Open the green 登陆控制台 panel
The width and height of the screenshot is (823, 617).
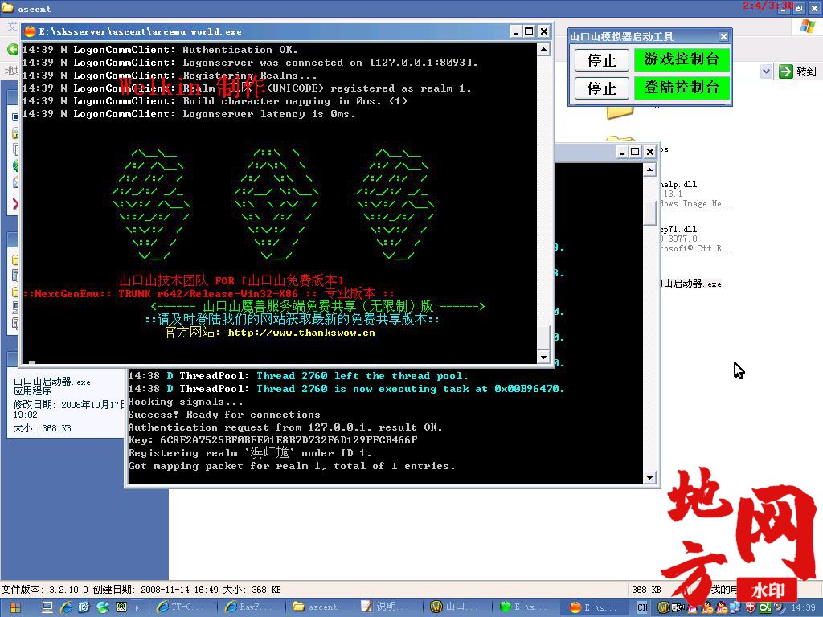(682, 88)
